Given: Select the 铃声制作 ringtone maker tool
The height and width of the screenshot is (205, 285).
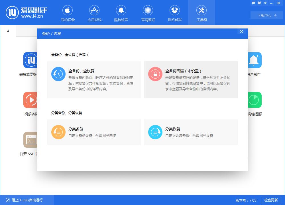Looking at the screenshot, I should pyautogui.click(x=254, y=60).
